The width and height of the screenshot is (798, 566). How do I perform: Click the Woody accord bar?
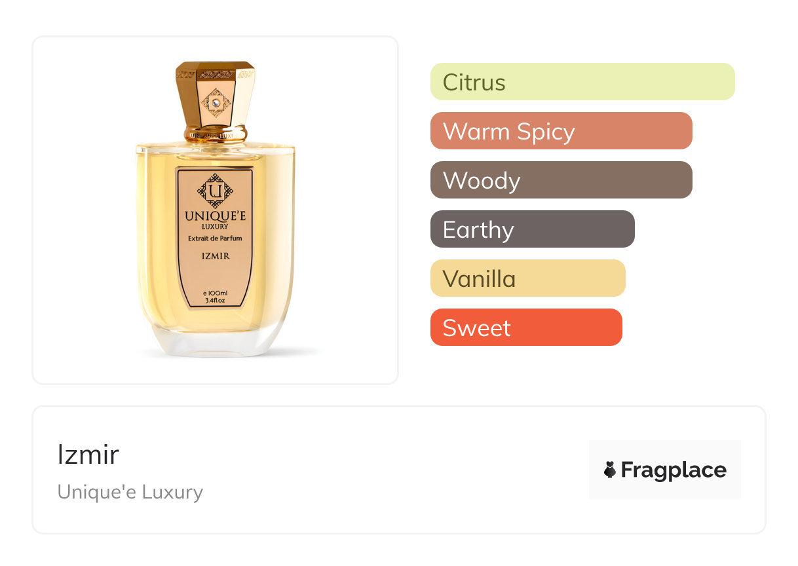click(561, 180)
